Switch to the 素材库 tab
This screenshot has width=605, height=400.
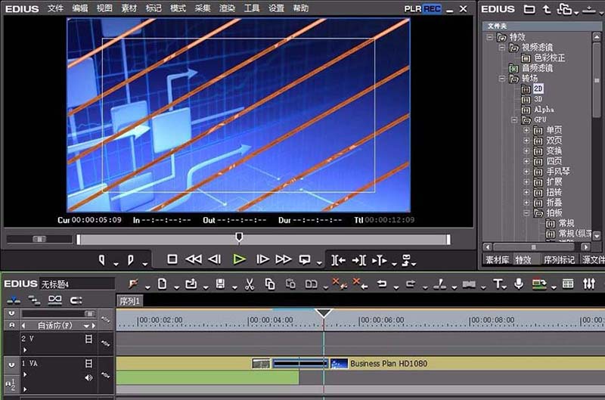click(x=498, y=259)
